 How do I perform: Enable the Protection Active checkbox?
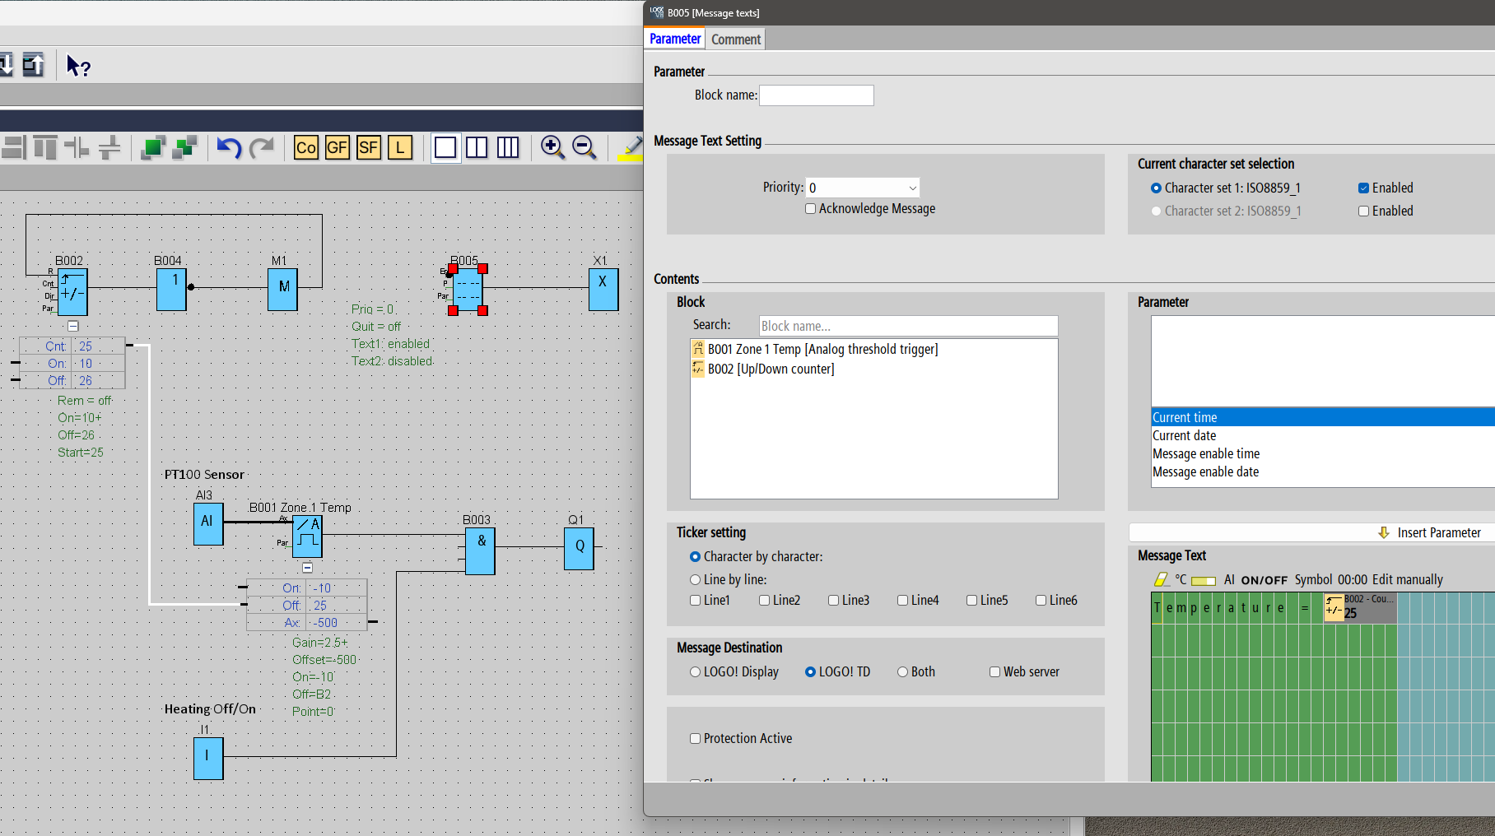(696, 739)
